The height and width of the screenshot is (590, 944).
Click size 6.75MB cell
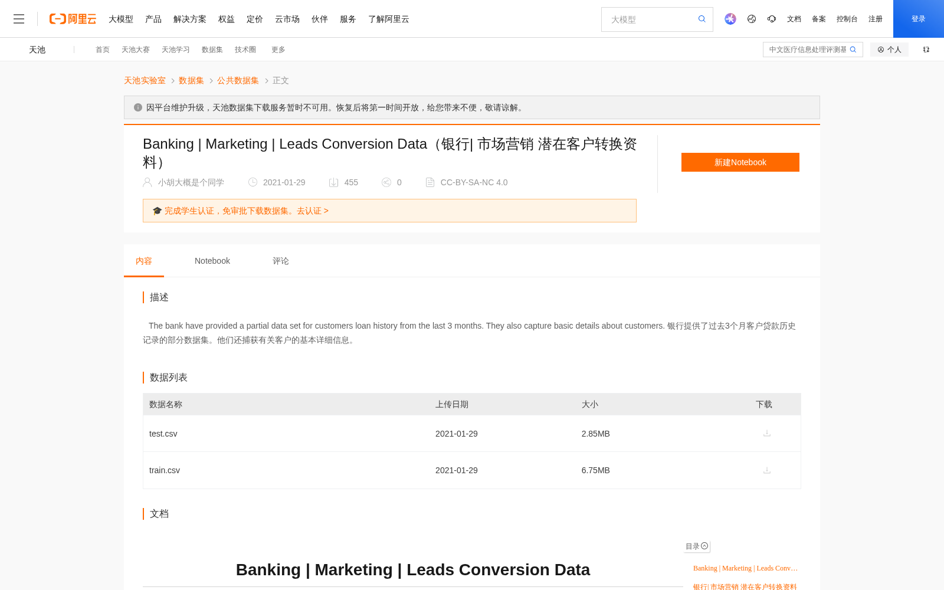click(596, 470)
